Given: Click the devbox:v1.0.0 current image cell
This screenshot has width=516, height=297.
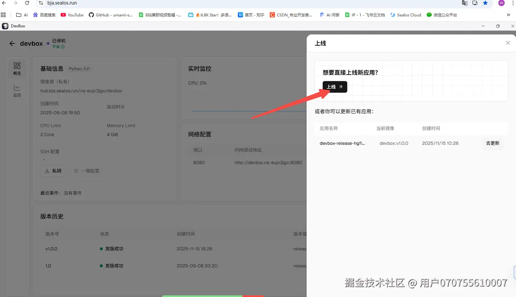Looking at the screenshot, I should pos(394,143).
